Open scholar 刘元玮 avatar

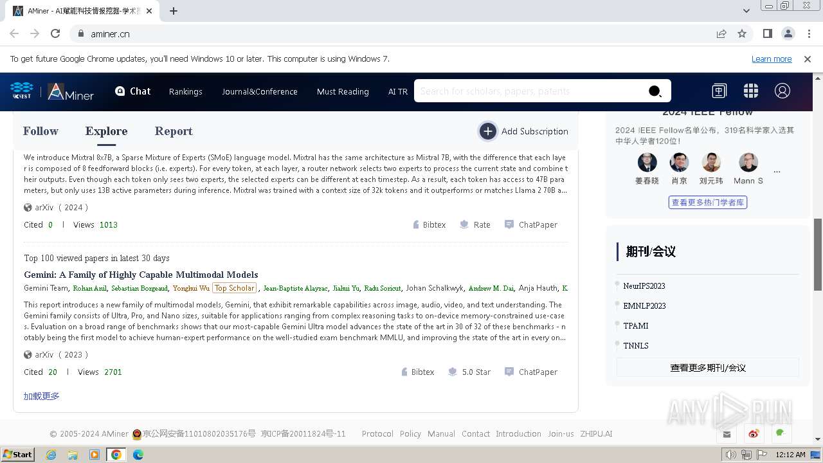pos(711,162)
